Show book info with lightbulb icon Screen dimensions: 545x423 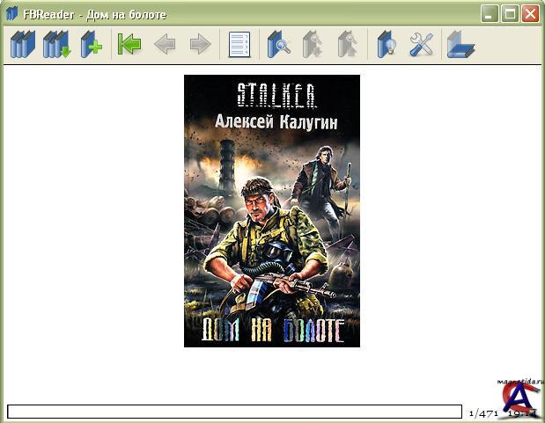click(387, 44)
